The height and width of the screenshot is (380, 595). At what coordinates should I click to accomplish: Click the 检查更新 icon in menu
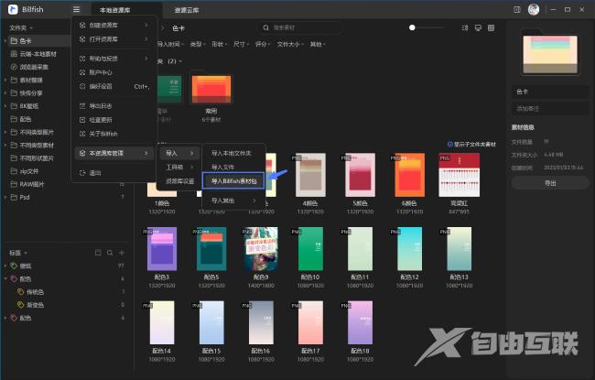(x=82, y=120)
